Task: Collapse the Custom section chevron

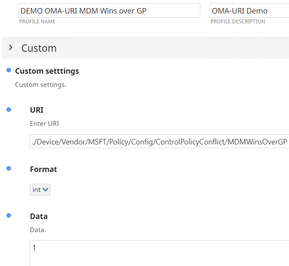Action: pos(11,48)
